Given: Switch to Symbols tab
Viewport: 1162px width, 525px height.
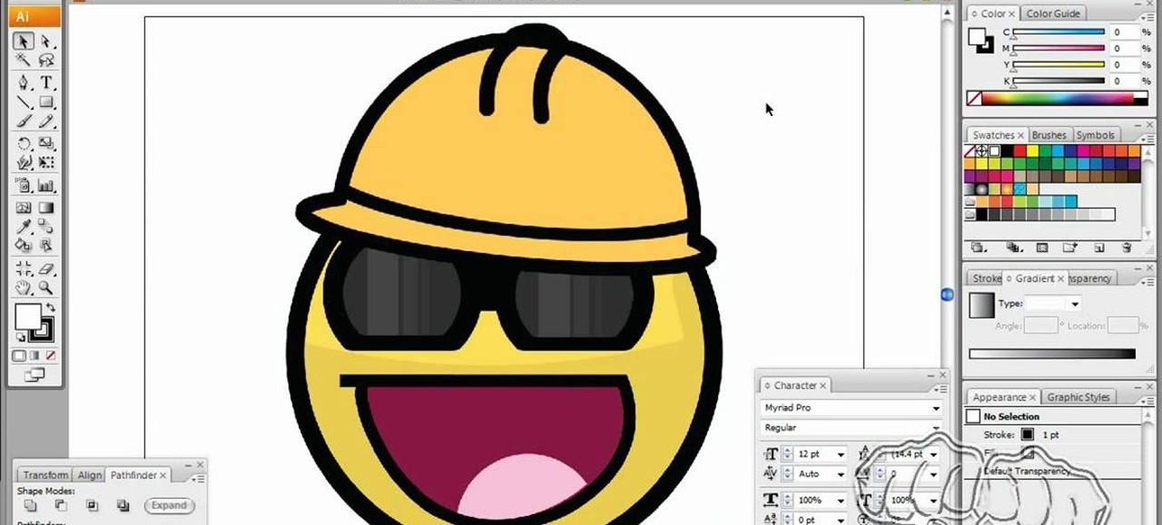Looking at the screenshot, I should 1095,135.
